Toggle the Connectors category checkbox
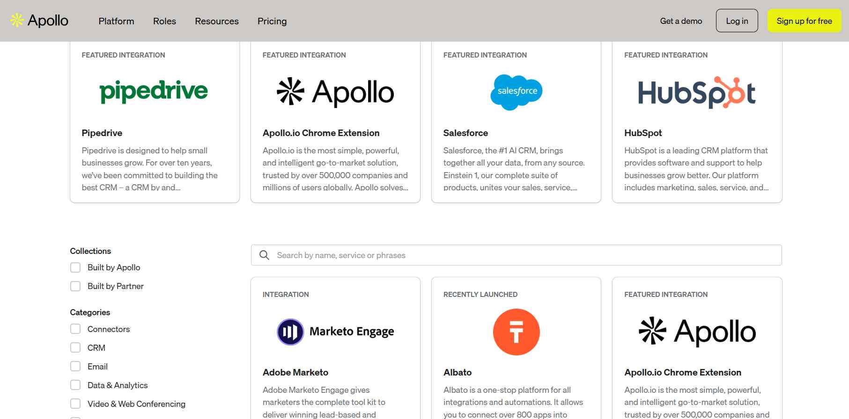The height and width of the screenshot is (419, 849). pos(75,329)
